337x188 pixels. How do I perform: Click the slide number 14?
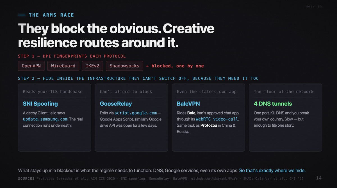319,178
